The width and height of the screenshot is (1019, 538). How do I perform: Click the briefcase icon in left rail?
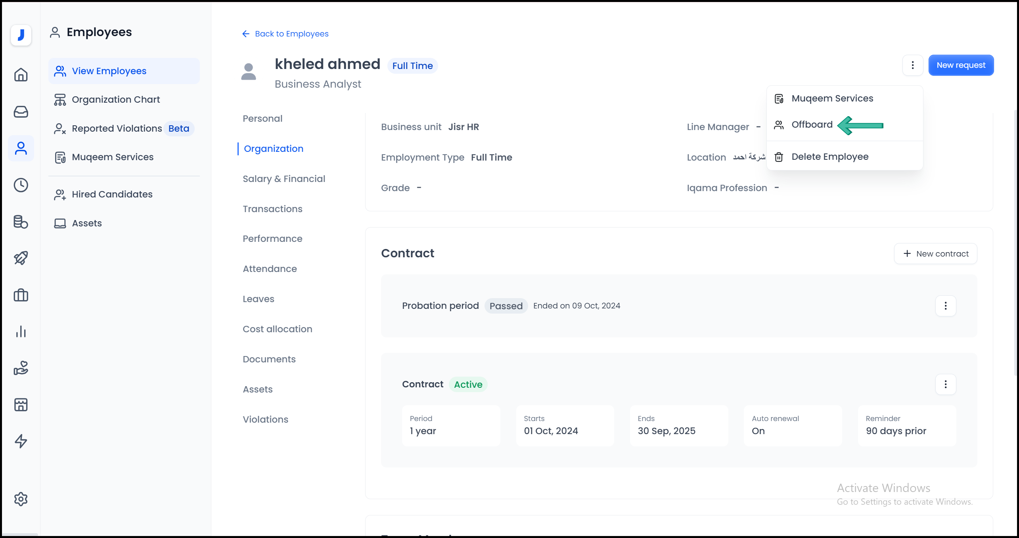(x=21, y=295)
